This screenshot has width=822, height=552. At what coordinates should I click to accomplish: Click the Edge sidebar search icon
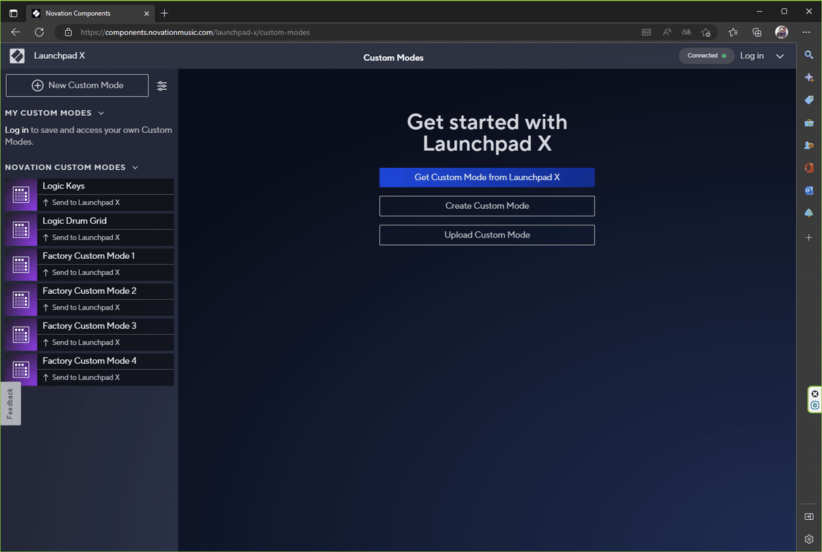click(809, 55)
